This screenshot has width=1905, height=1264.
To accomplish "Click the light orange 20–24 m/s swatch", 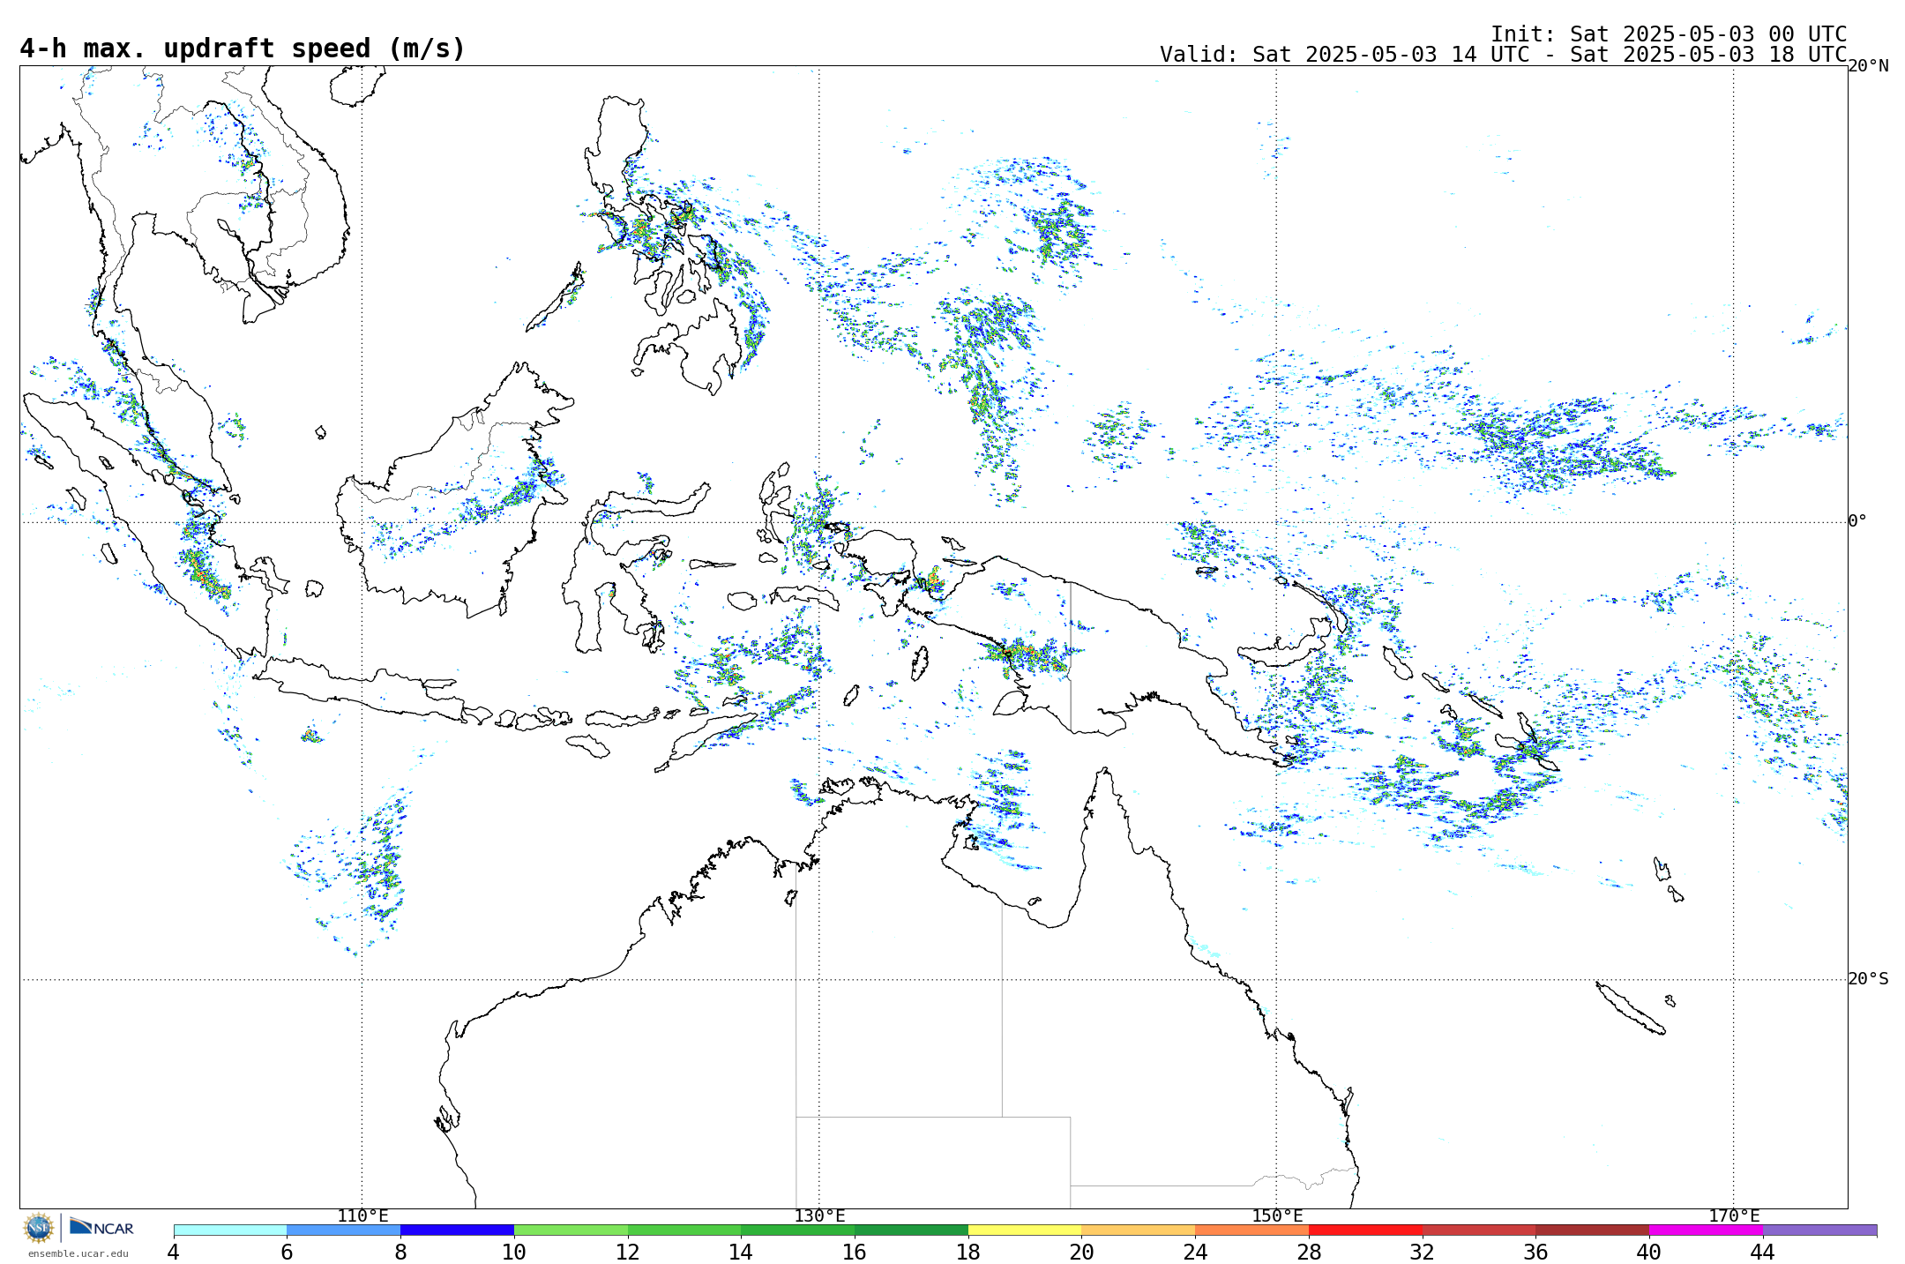I will 1139,1230.
